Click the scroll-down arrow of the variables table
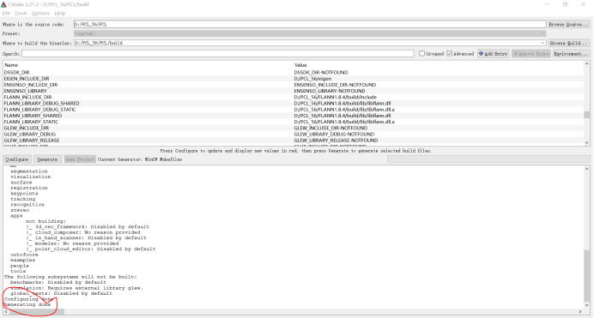 tap(587, 142)
